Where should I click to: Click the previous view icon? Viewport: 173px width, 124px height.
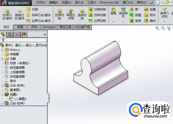point(169,28)
